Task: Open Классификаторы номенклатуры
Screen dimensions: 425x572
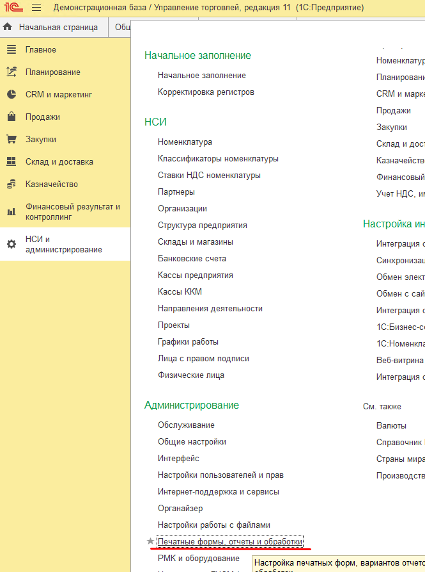Action: pyautogui.click(x=218, y=159)
